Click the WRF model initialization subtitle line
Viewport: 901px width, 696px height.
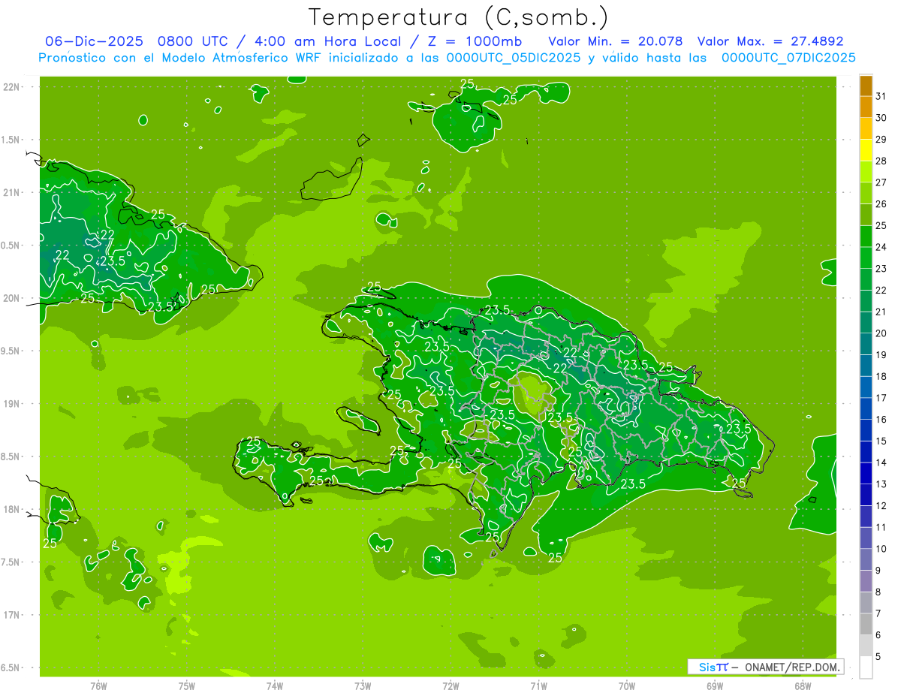pos(447,58)
